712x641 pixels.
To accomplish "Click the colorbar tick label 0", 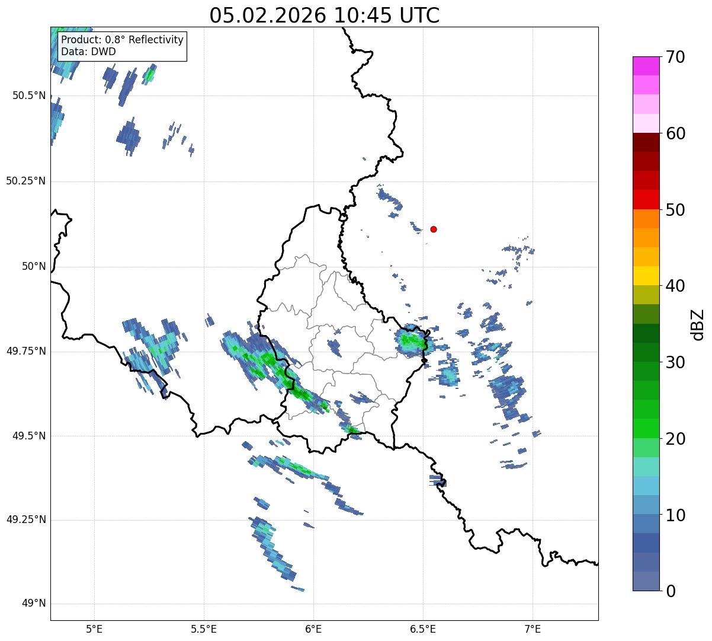I will pyautogui.click(x=671, y=591).
